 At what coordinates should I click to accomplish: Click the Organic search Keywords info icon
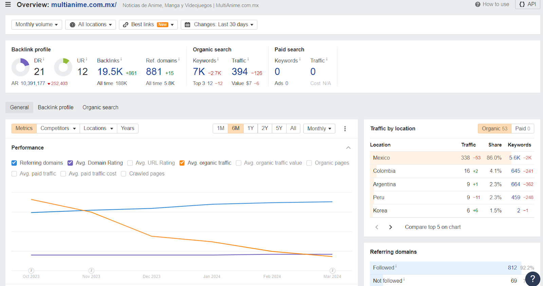(x=218, y=59)
